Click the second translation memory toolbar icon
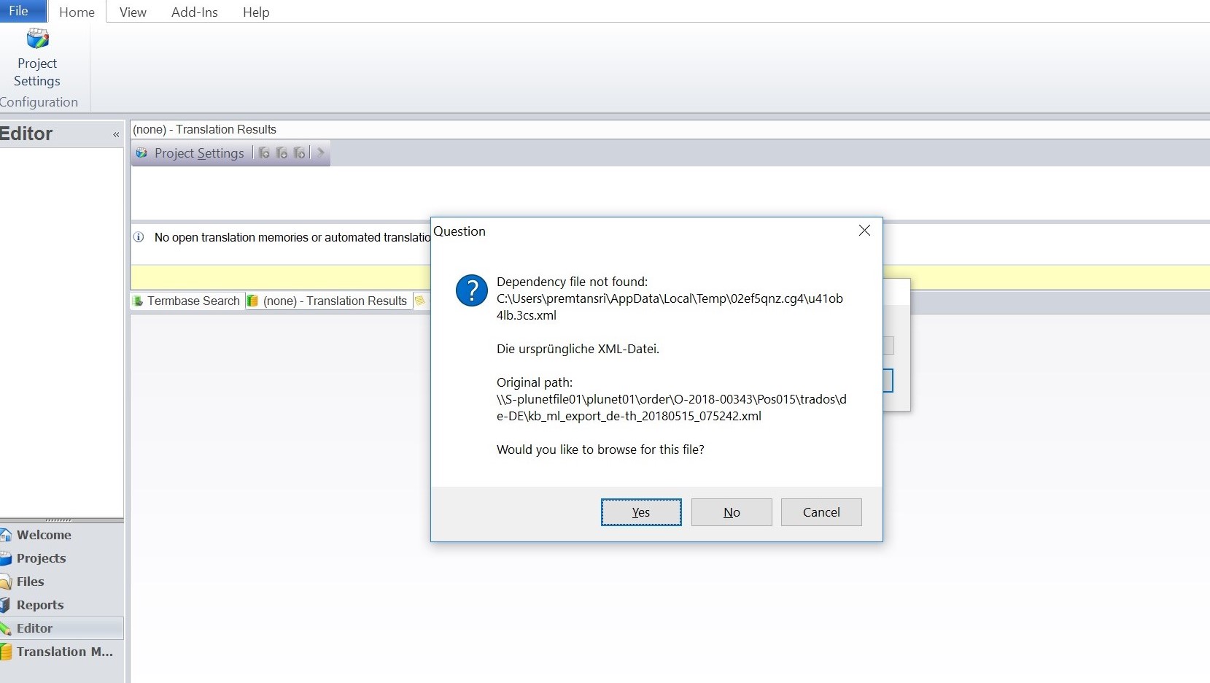 pos(282,153)
